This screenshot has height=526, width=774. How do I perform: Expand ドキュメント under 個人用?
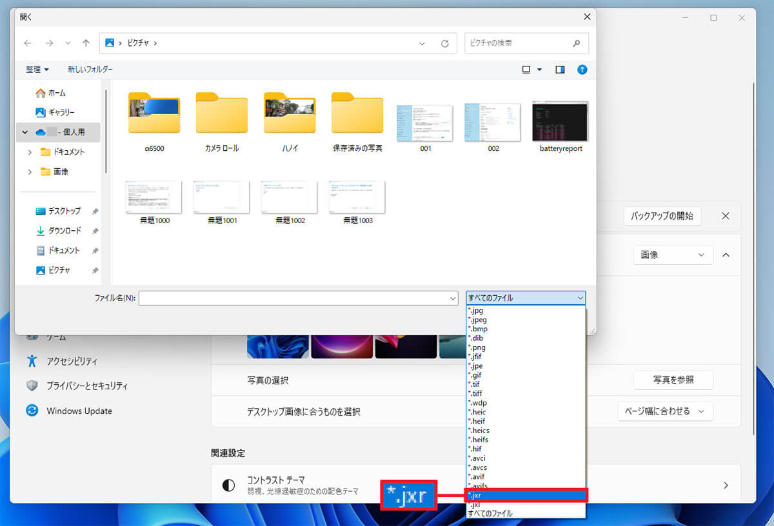(30, 152)
